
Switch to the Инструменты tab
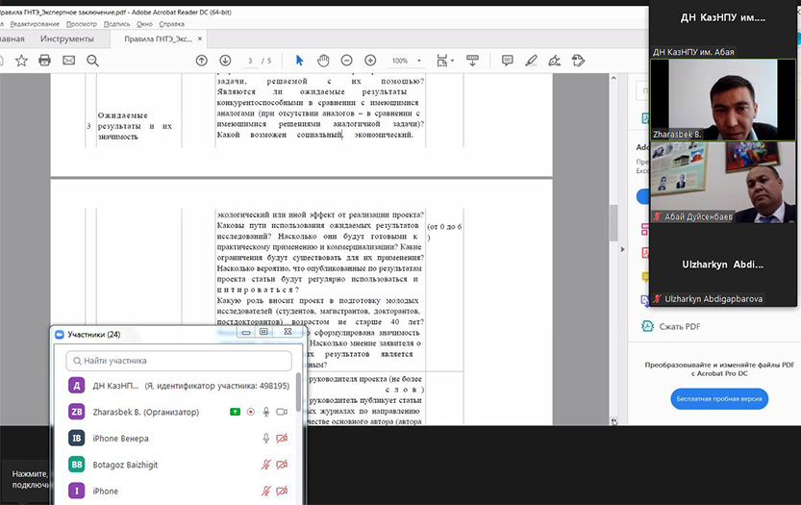(67, 39)
